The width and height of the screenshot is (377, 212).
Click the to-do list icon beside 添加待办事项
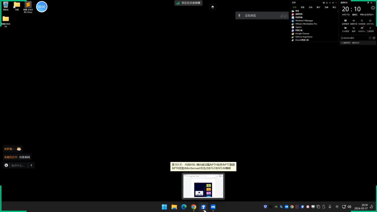click(x=370, y=38)
